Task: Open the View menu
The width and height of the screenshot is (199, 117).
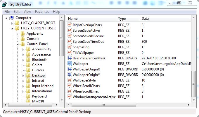Action: [x=27, y=12]
